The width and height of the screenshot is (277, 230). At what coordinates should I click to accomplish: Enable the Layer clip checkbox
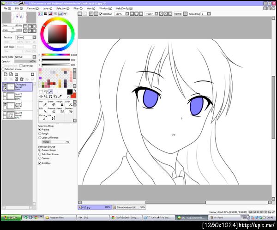21,66
